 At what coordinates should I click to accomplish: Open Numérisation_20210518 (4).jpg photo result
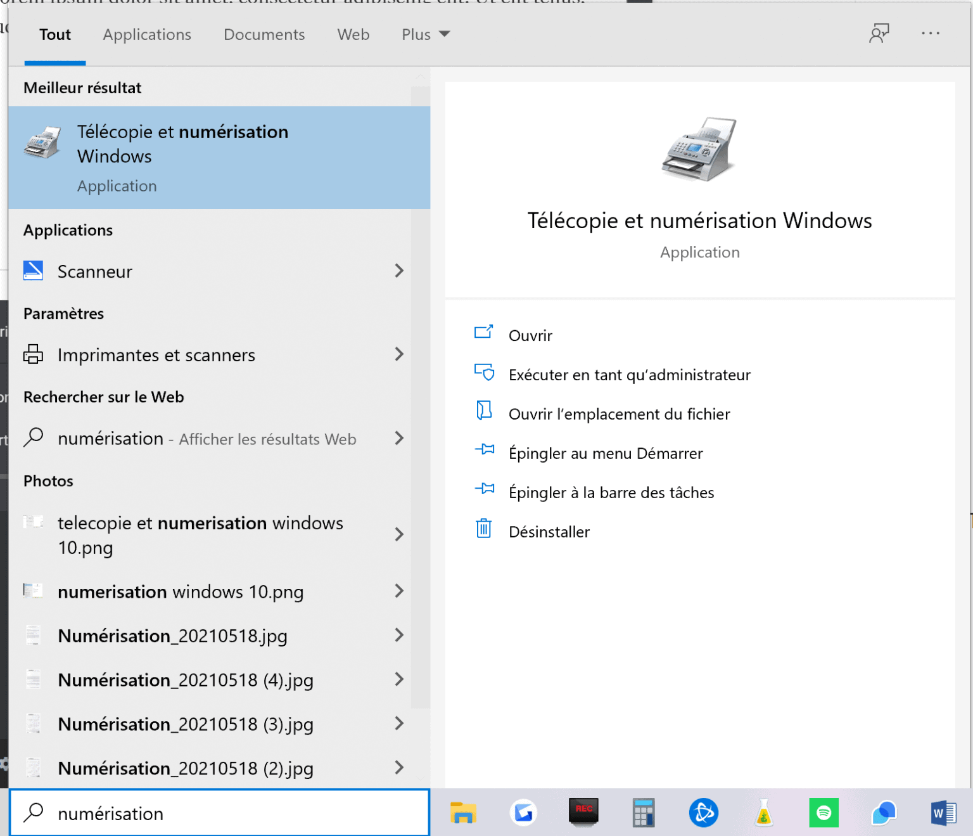click(x=186, y=680)
